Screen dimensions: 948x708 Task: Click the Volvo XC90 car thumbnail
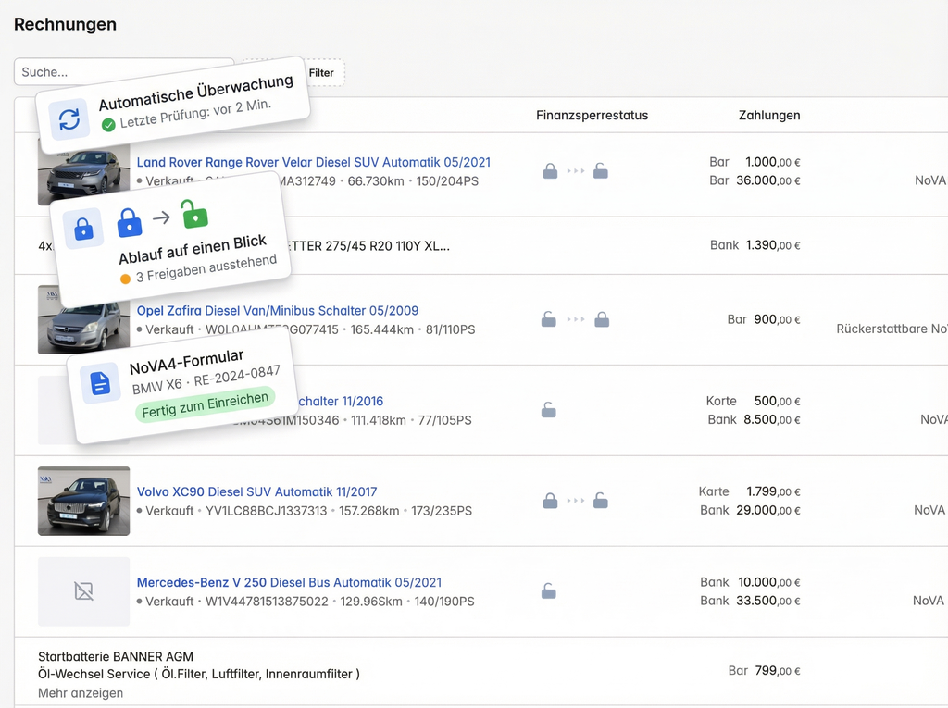tap(83, 501)
